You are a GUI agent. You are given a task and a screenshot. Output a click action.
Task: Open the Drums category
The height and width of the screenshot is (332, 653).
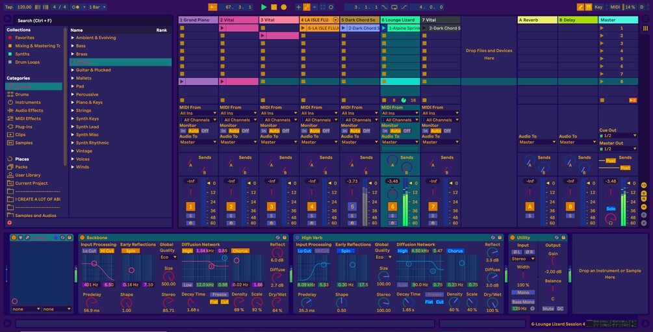[21, 94]
